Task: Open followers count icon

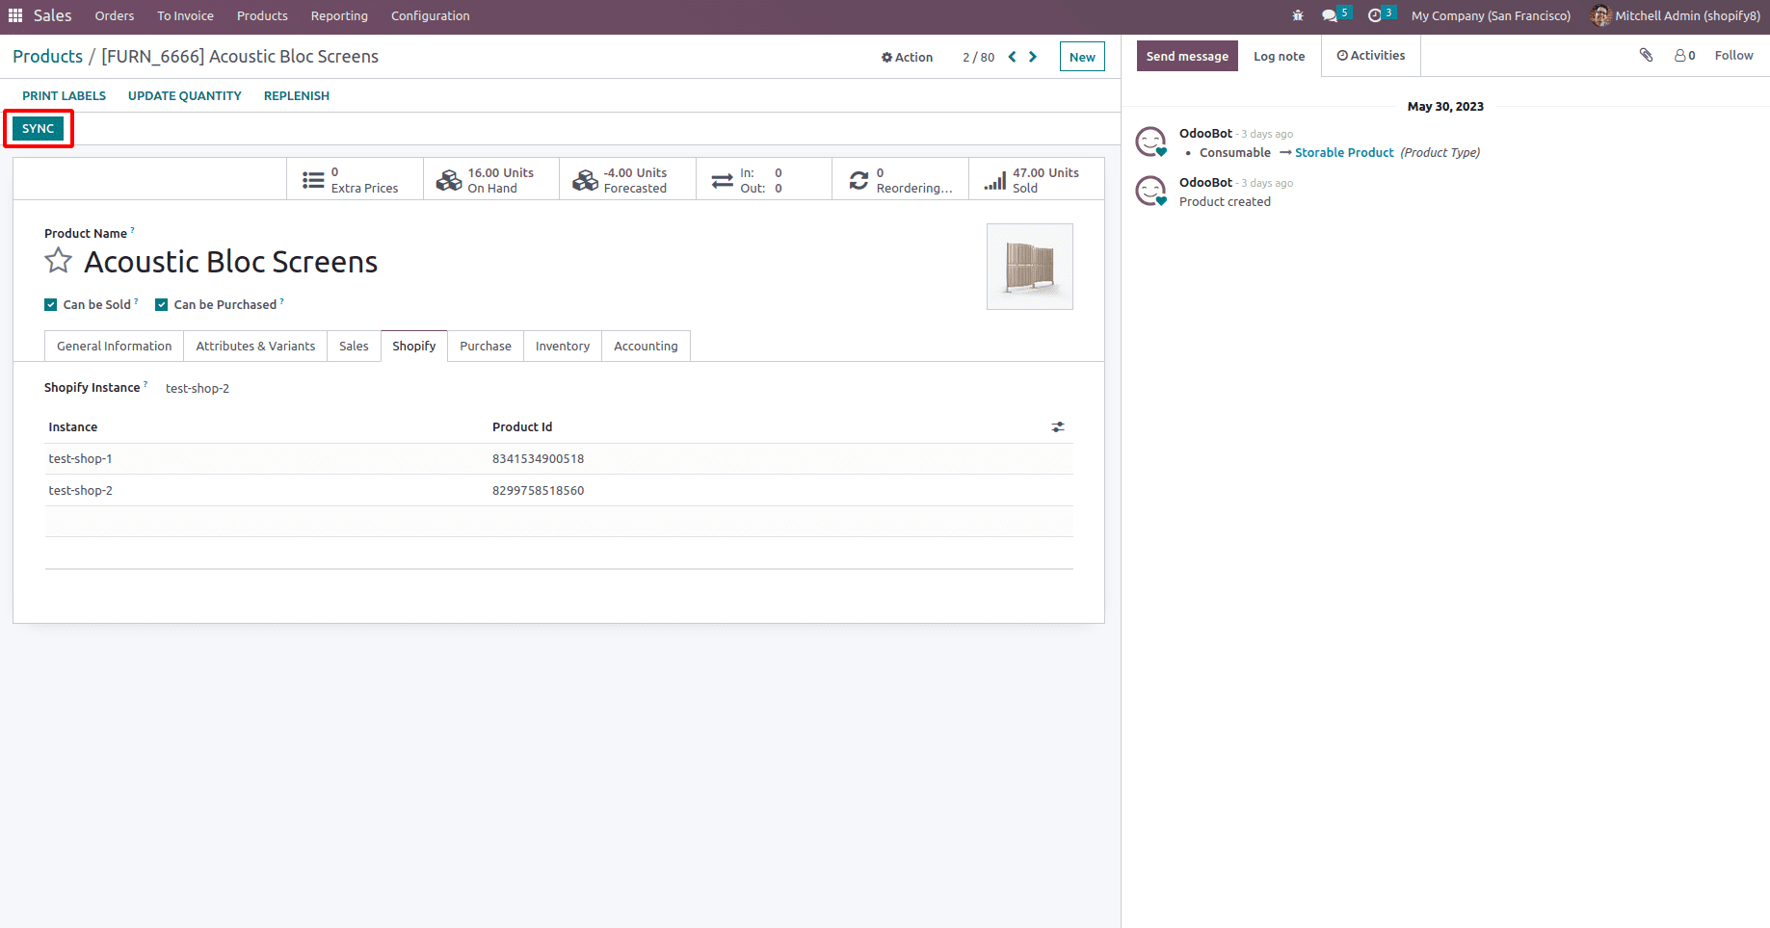Action: 1684,55
